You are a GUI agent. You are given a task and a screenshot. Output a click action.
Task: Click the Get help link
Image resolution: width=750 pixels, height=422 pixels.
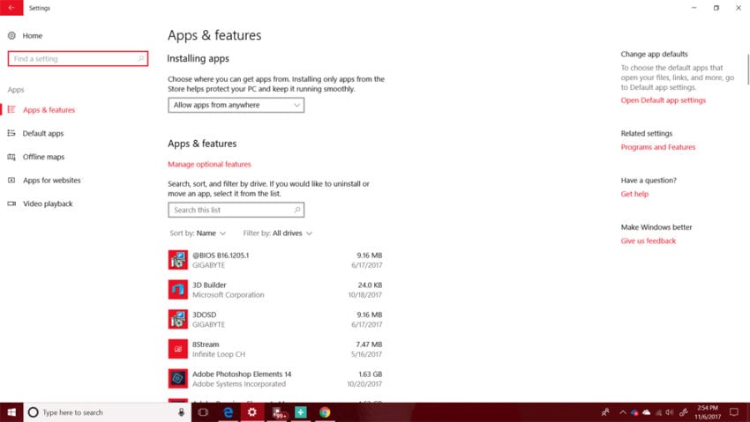point(634,194)
